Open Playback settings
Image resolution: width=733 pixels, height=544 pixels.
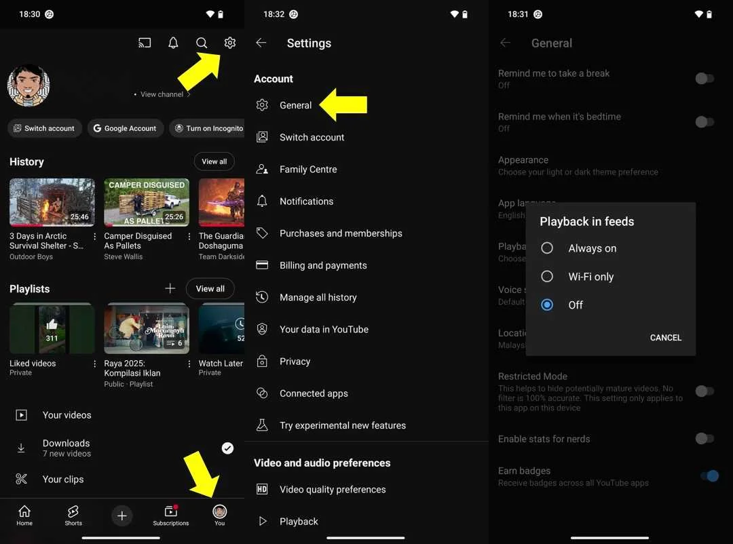(366, 521)
